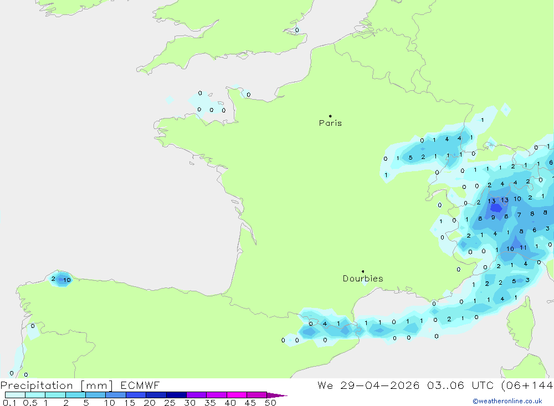This screenshot has height=406, width=554.
Task: Click the legend label 25
Action: (x=170, y=403)
